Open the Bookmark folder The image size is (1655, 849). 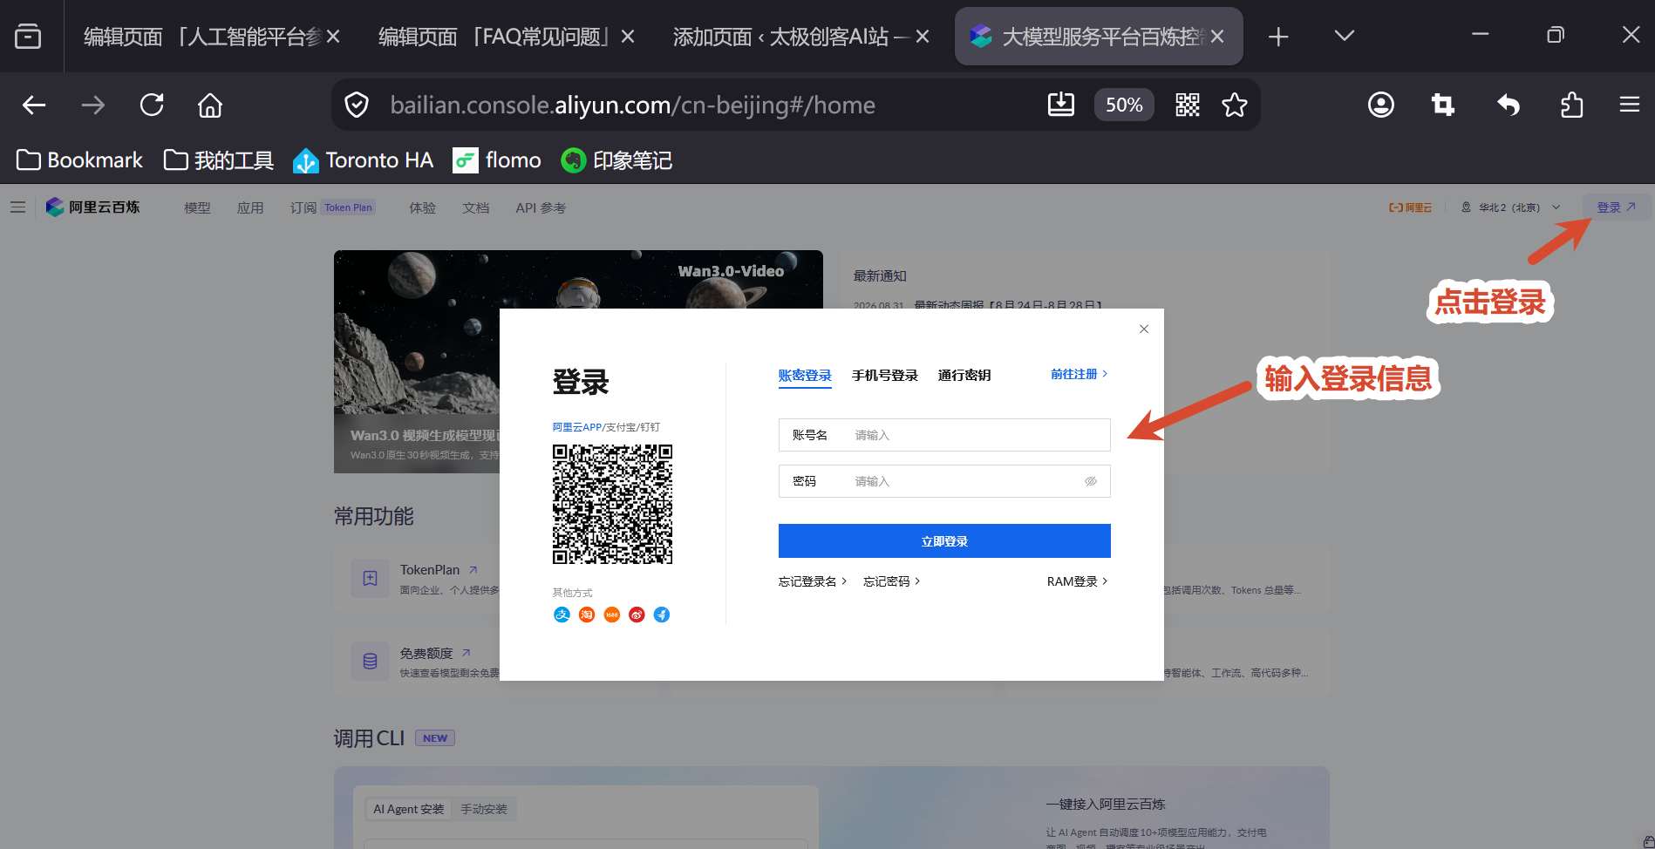[x=79, y=160]
